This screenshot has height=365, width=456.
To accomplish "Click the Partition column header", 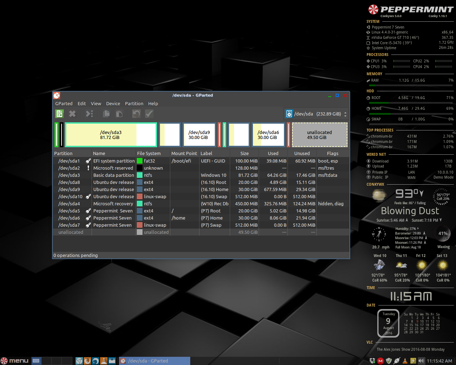I will (x=72, y=153).
